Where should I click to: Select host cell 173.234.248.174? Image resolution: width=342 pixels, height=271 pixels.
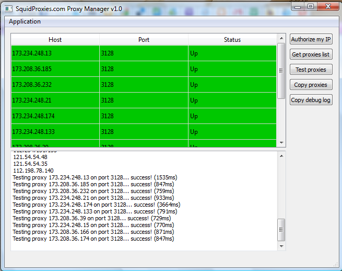(55, 116)
